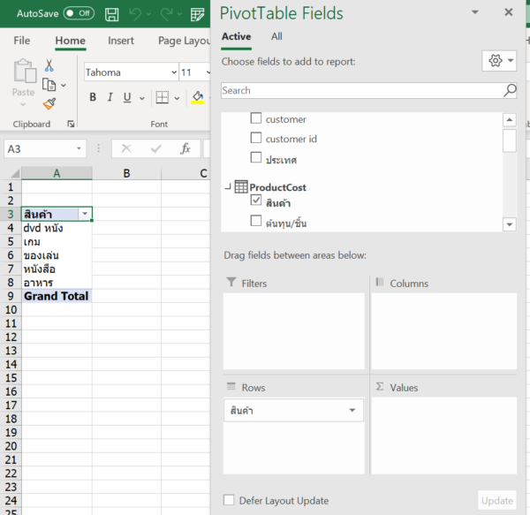Open PivotTable Fields pane options arrow
This screenshot has width=530, height=515.
[475, 12]
